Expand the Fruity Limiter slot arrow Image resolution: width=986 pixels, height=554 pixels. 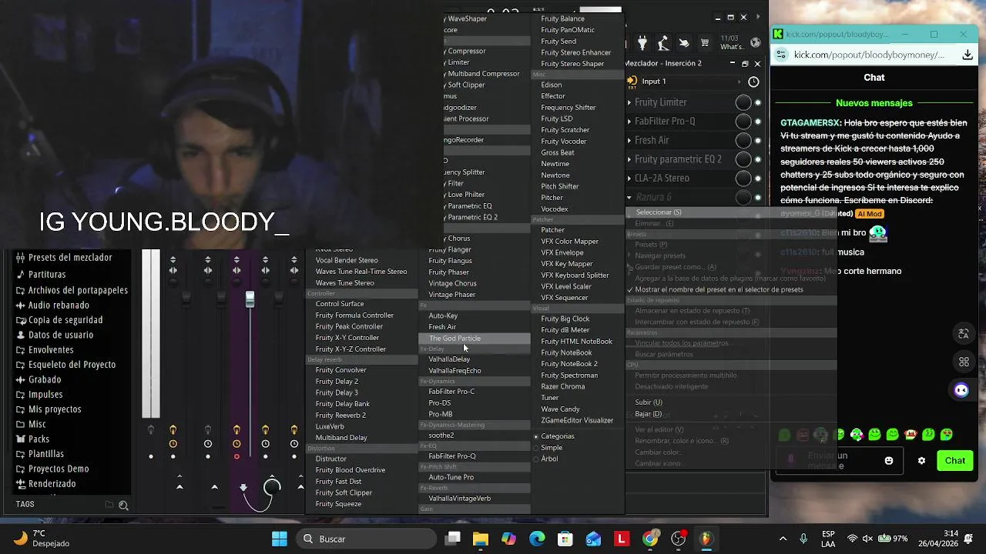tap(629, 102)
